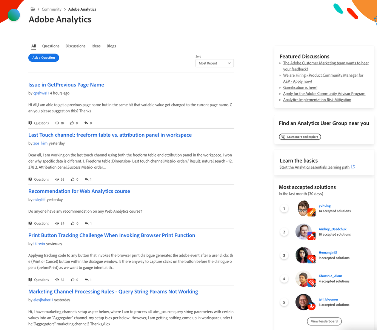Click the Ask a Question button
This screenshot has width=377, height=330.
[x=43, y=58]
